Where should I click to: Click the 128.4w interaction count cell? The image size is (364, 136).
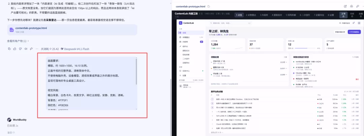click(335, 99)
